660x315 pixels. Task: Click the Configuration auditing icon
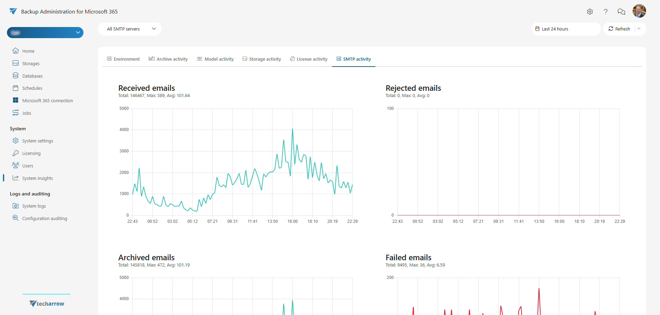click(15, 218)
